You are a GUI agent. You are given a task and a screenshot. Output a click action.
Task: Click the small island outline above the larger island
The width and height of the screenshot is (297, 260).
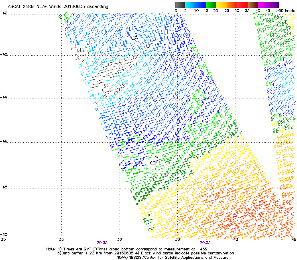157,156
